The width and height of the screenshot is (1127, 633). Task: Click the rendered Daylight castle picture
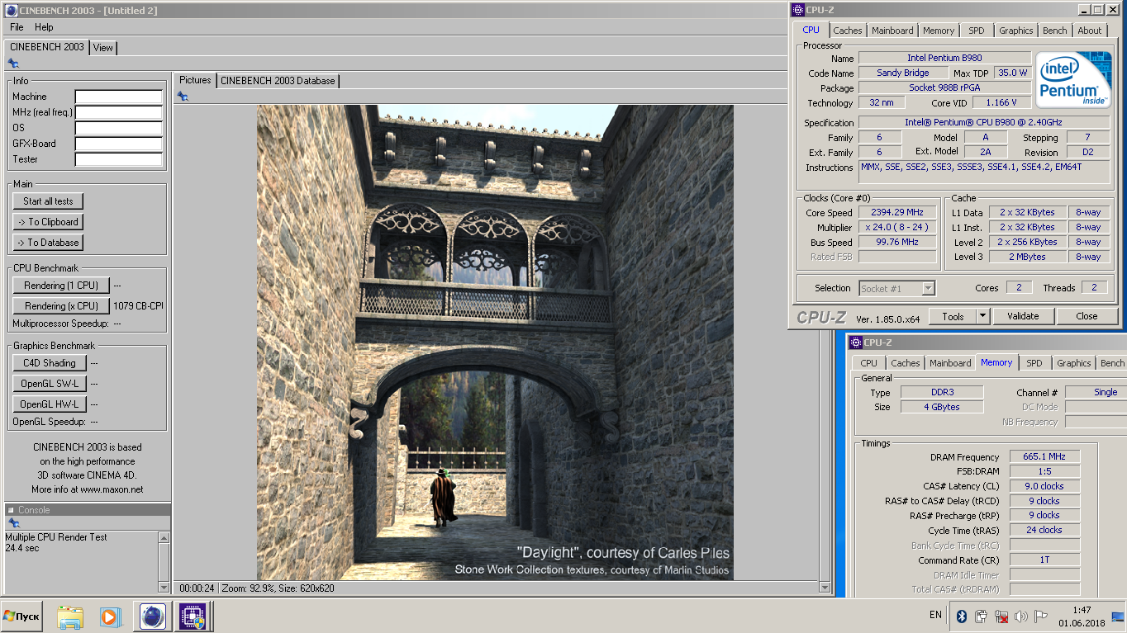click(495, 342)
